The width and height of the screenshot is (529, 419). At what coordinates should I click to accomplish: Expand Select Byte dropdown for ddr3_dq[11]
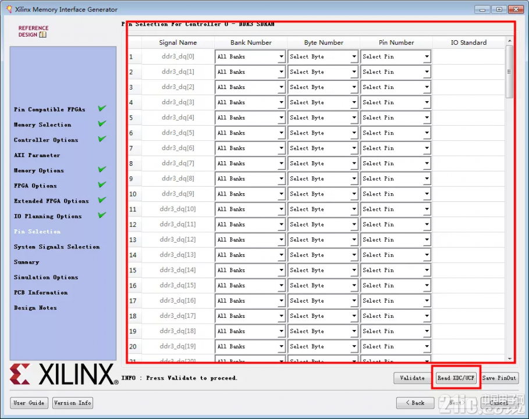click(323, 225)
